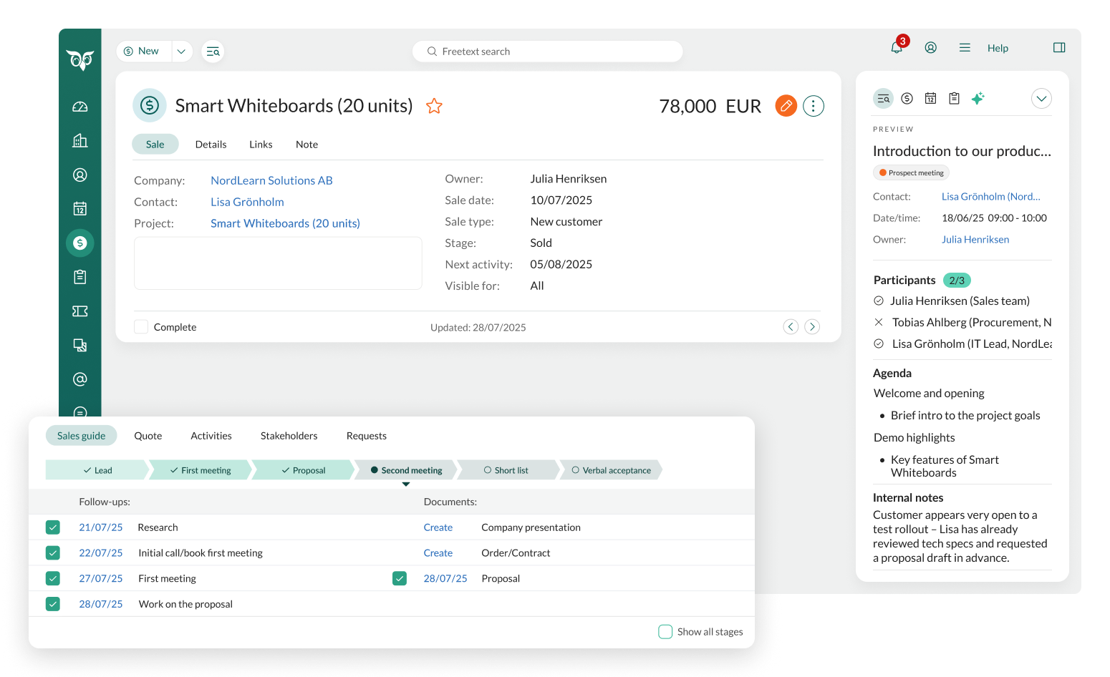Open the Diary calendar icon in sidebar
1110x677 pixels.
pyautogui.click(x=80, y=209)
